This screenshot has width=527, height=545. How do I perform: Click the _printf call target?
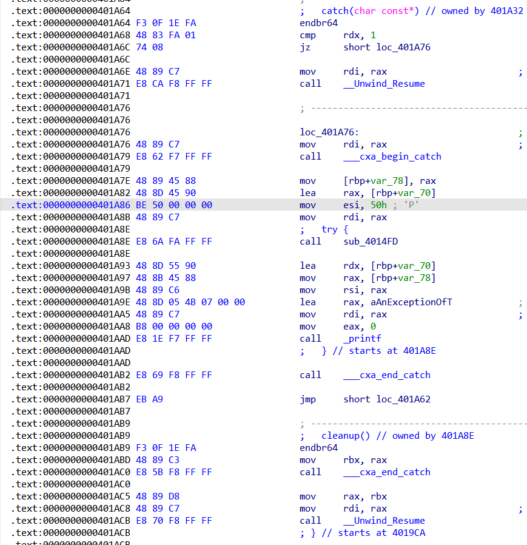click(361, 338)
